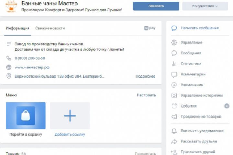
Task: Click the phone handset icon
Action: tap(9, 58)
